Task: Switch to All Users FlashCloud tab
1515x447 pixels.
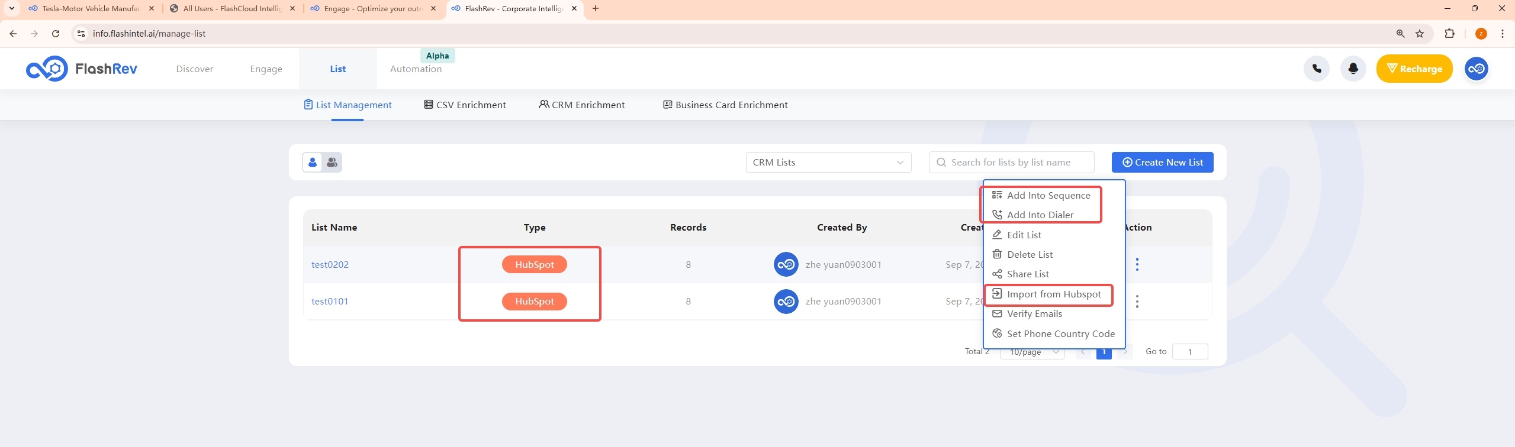Action: (x=233, y=8)
